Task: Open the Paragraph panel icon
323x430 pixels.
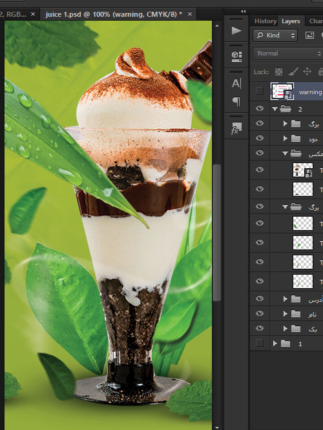Action: (x=236, y=101)
